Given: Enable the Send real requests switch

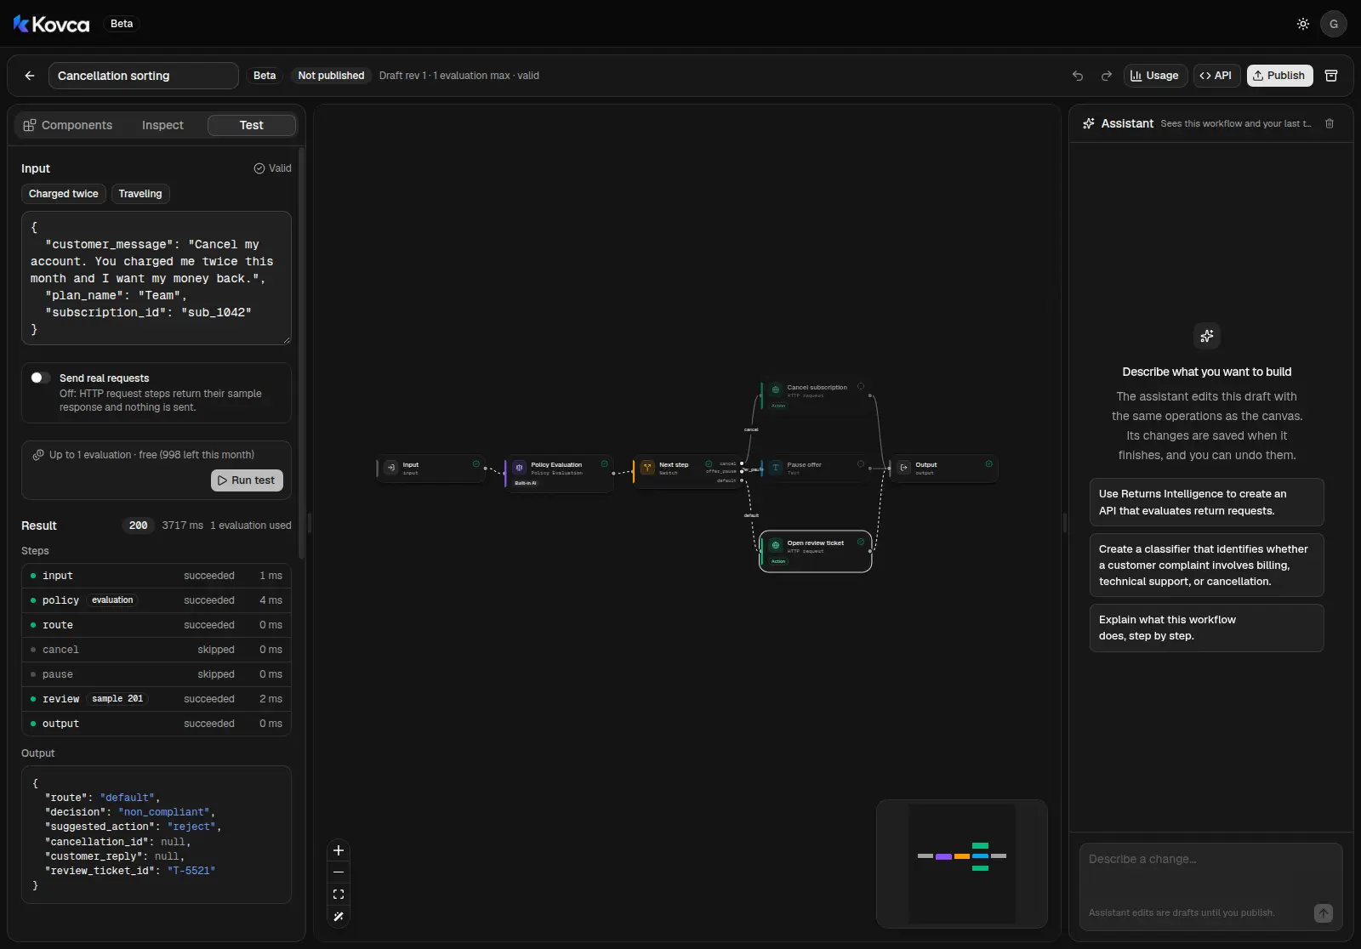Looking at the screenshot, I should coord(40,378).
